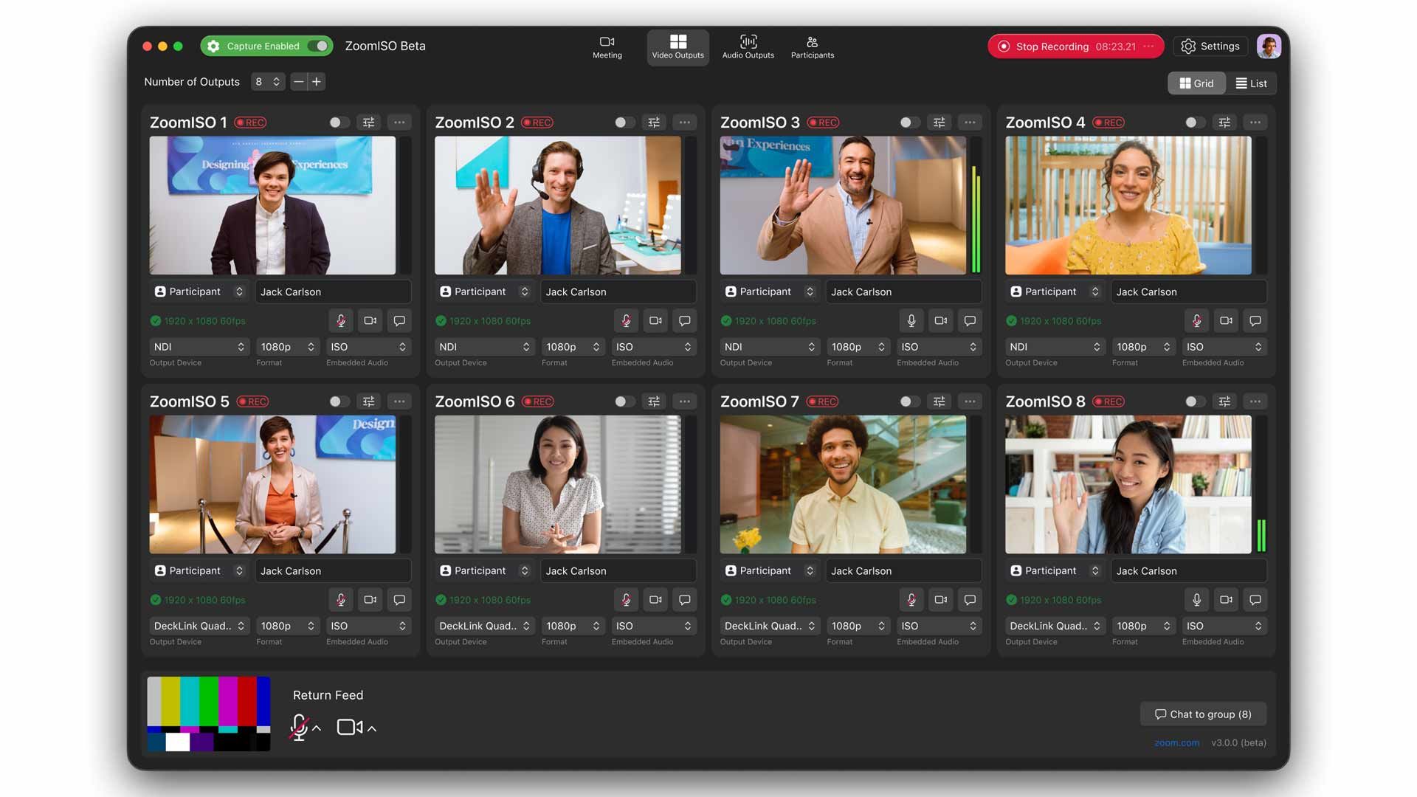1417x797 pixels.
Task: Unmute microphone on ZoomISO 2
Action: tap(626, 321)
